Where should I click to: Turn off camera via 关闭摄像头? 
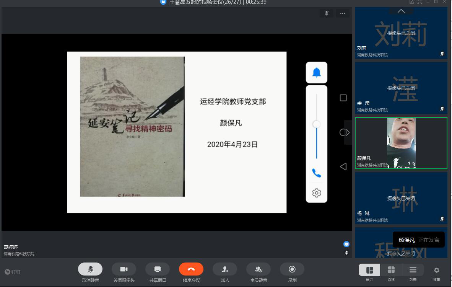(x=124, y=269)
